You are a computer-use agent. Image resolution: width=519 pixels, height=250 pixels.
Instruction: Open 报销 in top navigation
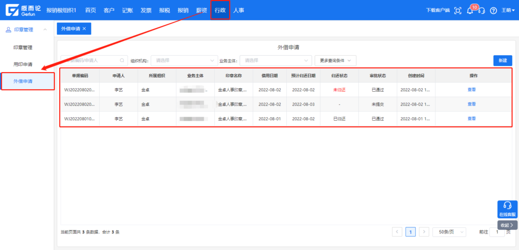[183, 10]
